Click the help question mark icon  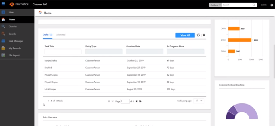(x=272, y=5)
